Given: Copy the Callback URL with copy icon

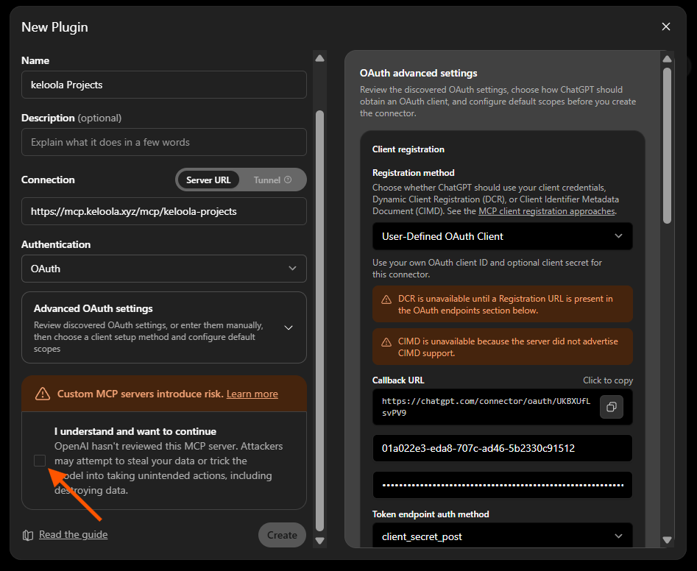Looking at the screenshot, I should [x=612, y=407].
